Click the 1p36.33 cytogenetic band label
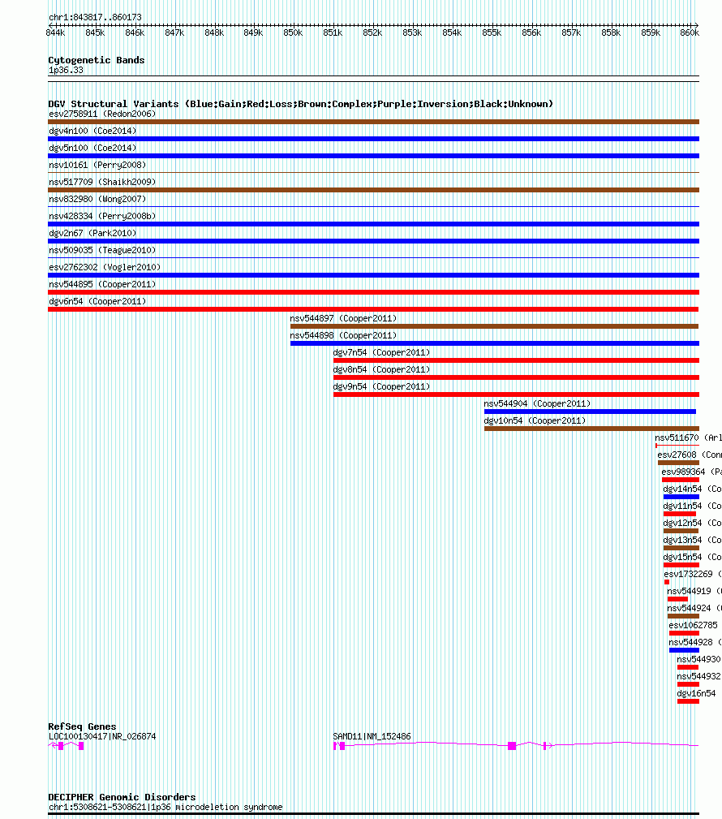Screen dimensions: 722x819 click(x=66, y=70)
